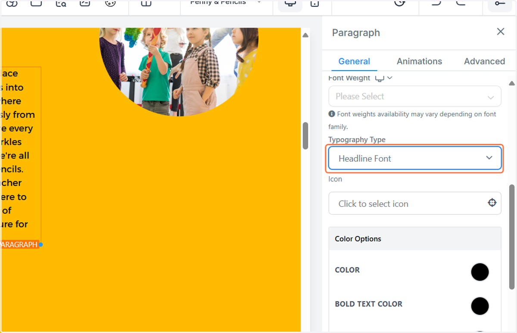
Task: Click the 'BOLD TEXT COLOR' label text
Action: tap(369, 304)
